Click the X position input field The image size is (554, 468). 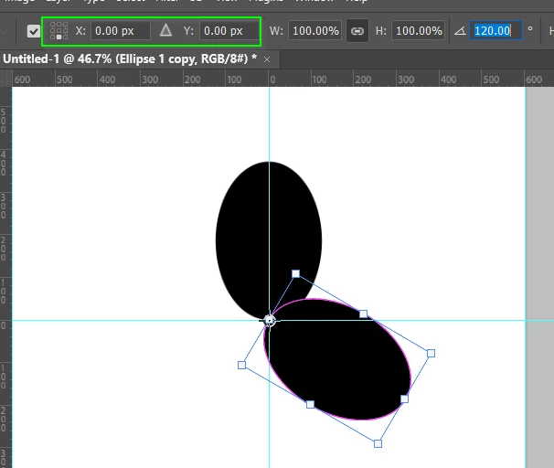pos(121,31)
